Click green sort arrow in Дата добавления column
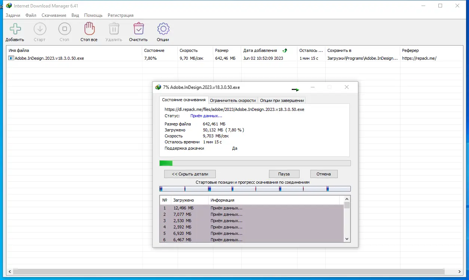469x280 pixels. (285, 50)
